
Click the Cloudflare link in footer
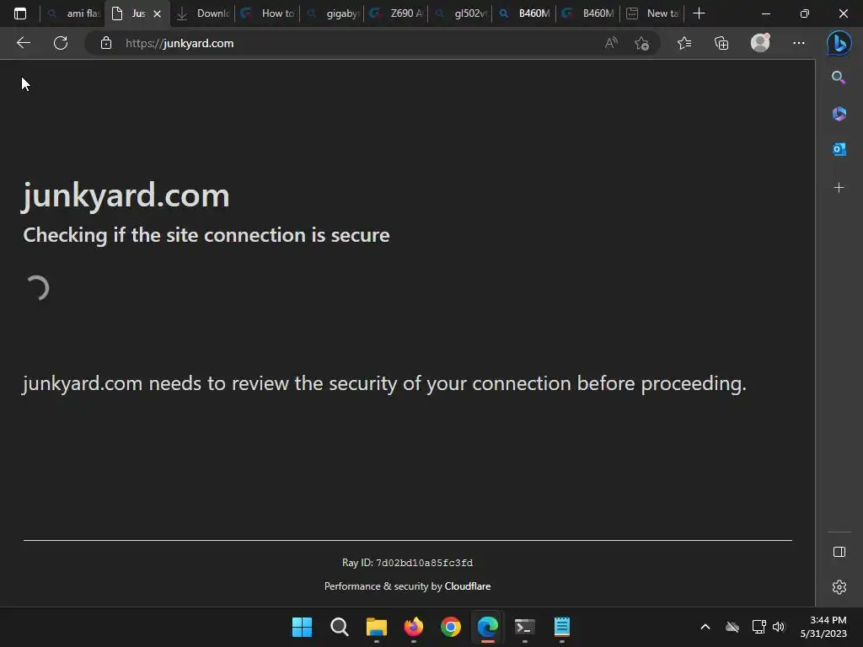467,586
